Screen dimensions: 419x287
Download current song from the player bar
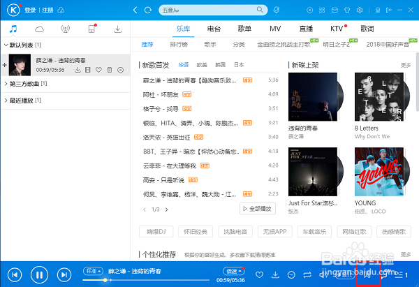click(275, 274)
